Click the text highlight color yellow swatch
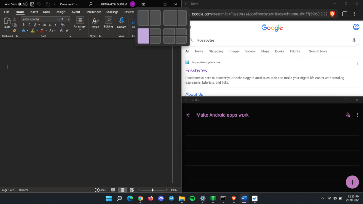The width and height of the screenshot is (363, 204). coord(33,30)
